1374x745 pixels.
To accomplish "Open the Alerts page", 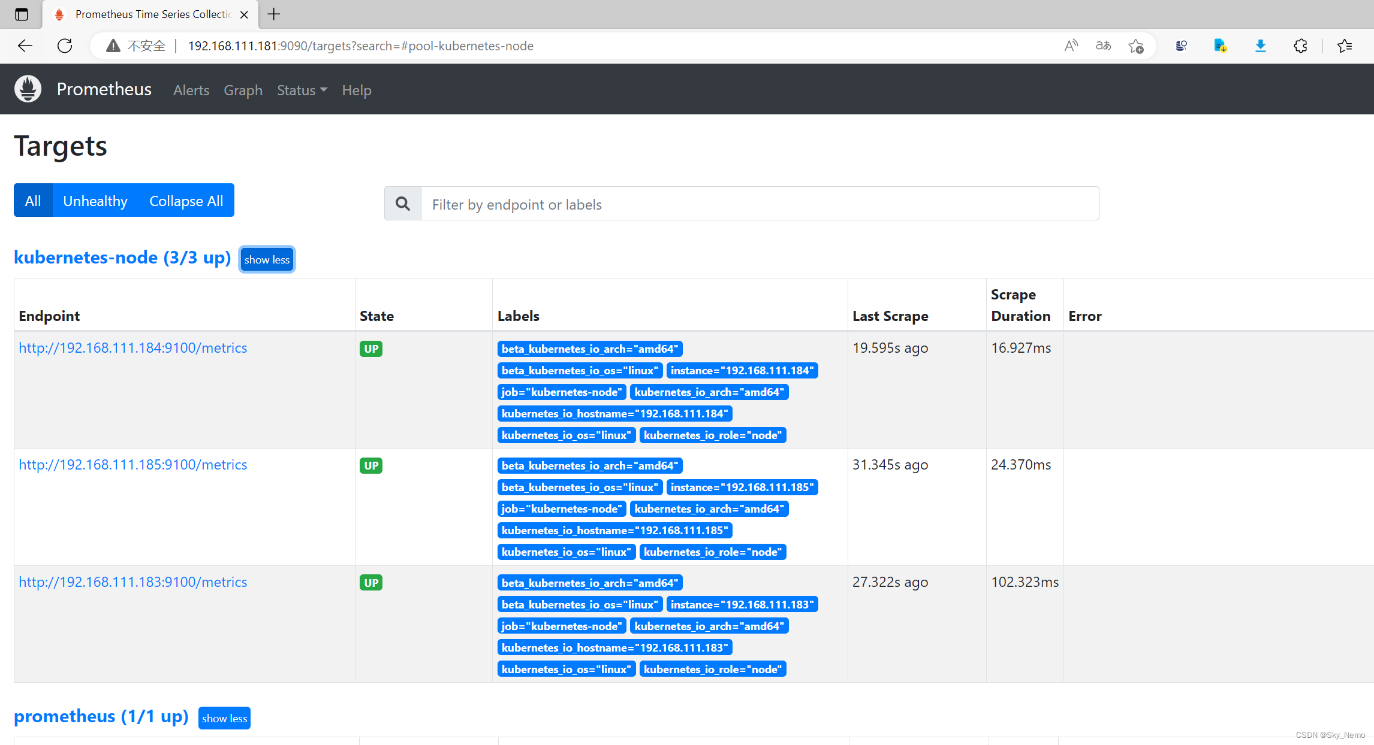I will click(x=191, y=90).
